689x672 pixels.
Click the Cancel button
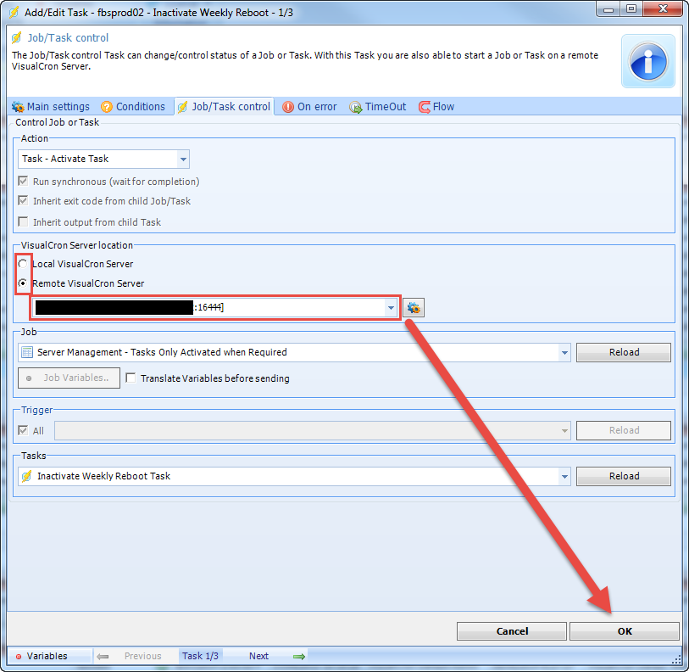point(512,631)
